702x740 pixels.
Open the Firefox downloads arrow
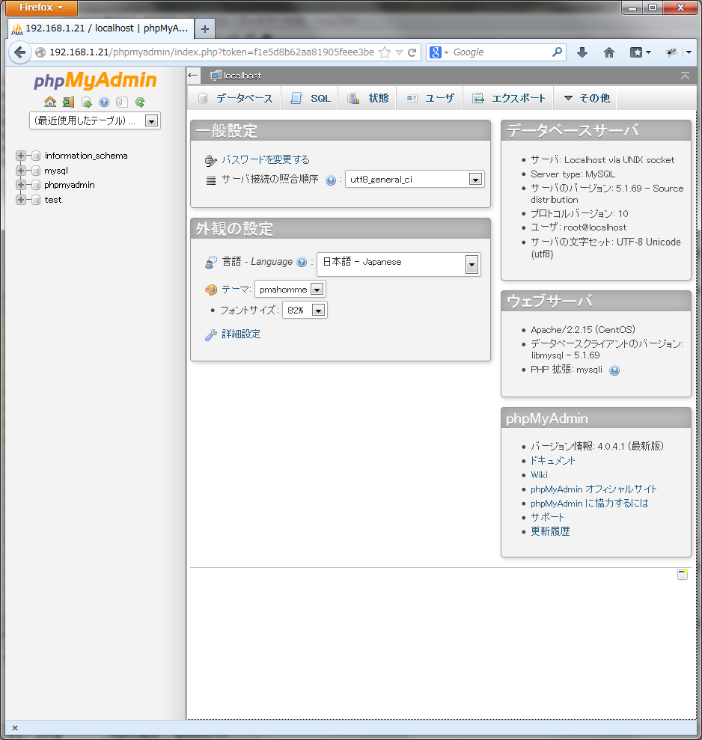pos(582,52)
